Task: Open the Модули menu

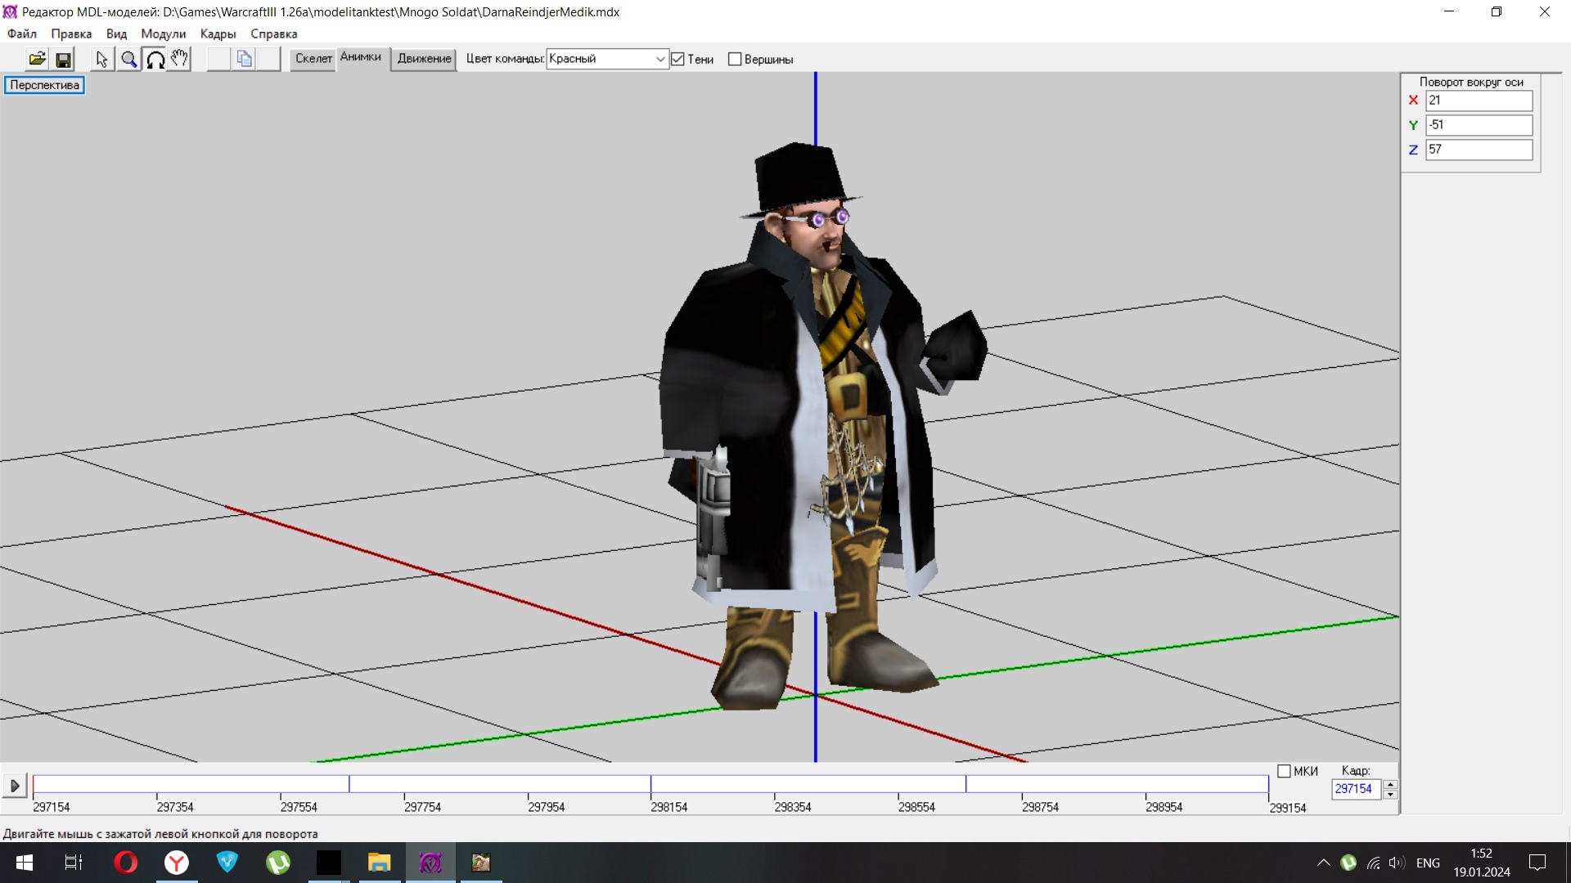Action: [163, 34]
